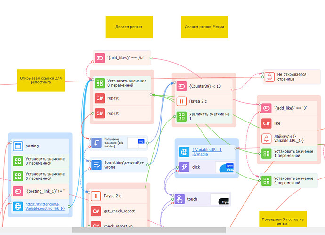Click the red output port of {Counter39} < 10
Screen dimensions: 325x235
[x=233, y=90]
